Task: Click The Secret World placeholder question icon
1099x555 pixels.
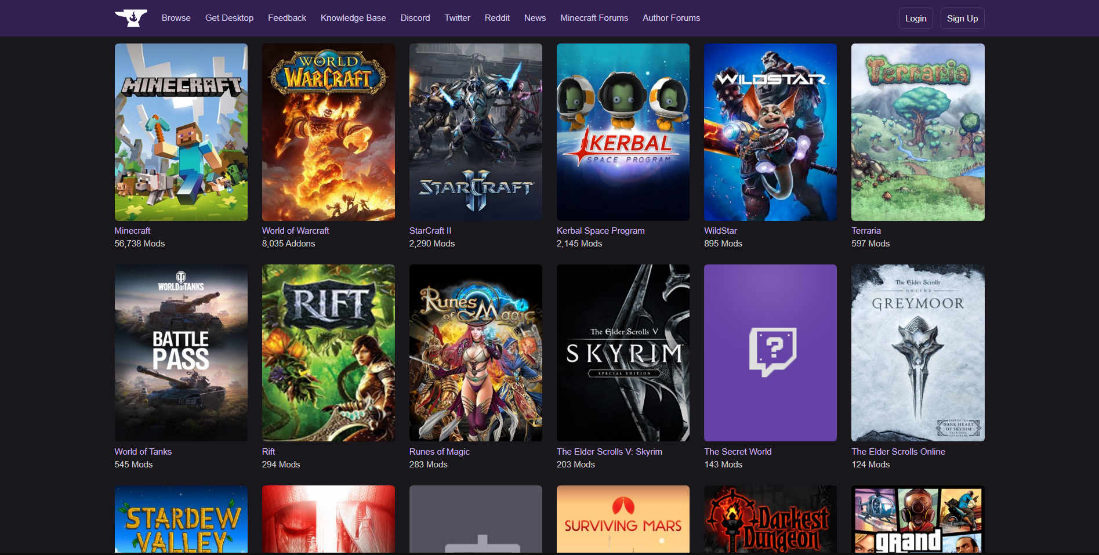Action: tap(772, 352)
